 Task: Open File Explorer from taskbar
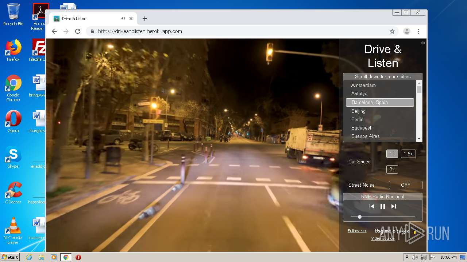point(41,257)
